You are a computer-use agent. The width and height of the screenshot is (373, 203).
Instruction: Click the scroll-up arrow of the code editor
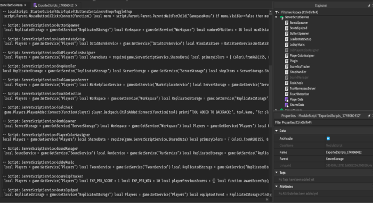270,11
